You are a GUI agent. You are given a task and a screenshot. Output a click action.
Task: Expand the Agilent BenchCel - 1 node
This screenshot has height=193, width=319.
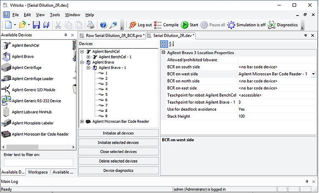(88, 57)
